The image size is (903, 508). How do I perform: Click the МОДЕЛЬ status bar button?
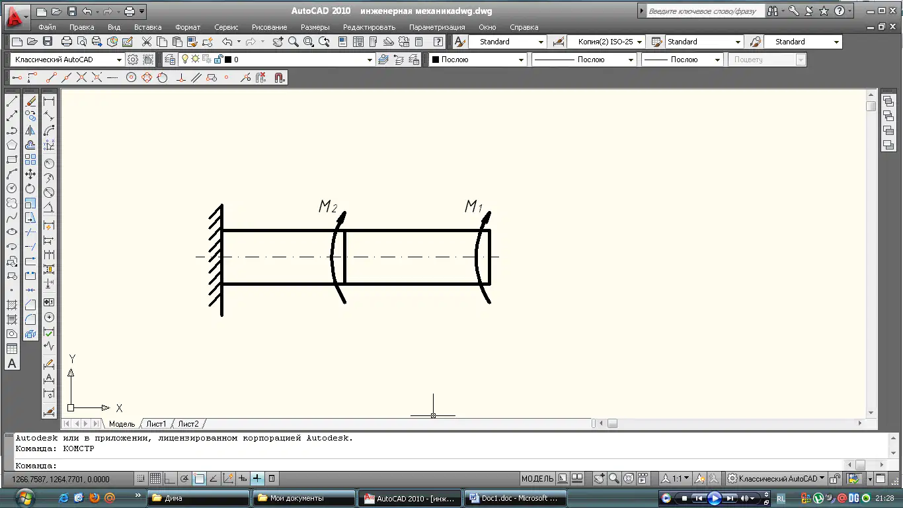pyautogui.click(x=537, y=478)
